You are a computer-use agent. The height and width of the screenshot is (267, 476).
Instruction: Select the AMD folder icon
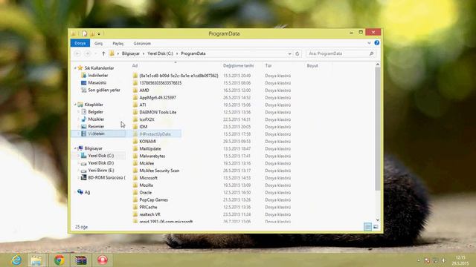tap(135, 90)
